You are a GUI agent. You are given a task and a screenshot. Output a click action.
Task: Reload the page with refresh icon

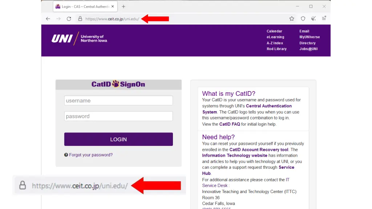click(x=69, y=19)
